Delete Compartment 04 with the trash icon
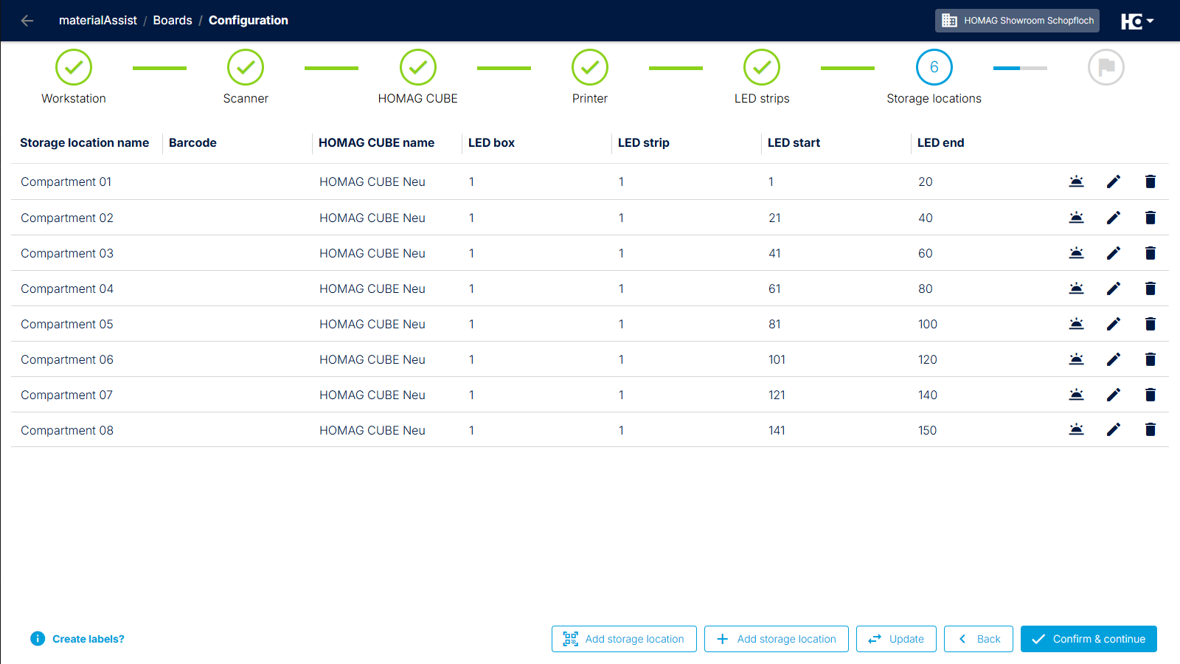 tap(1150, 288)
